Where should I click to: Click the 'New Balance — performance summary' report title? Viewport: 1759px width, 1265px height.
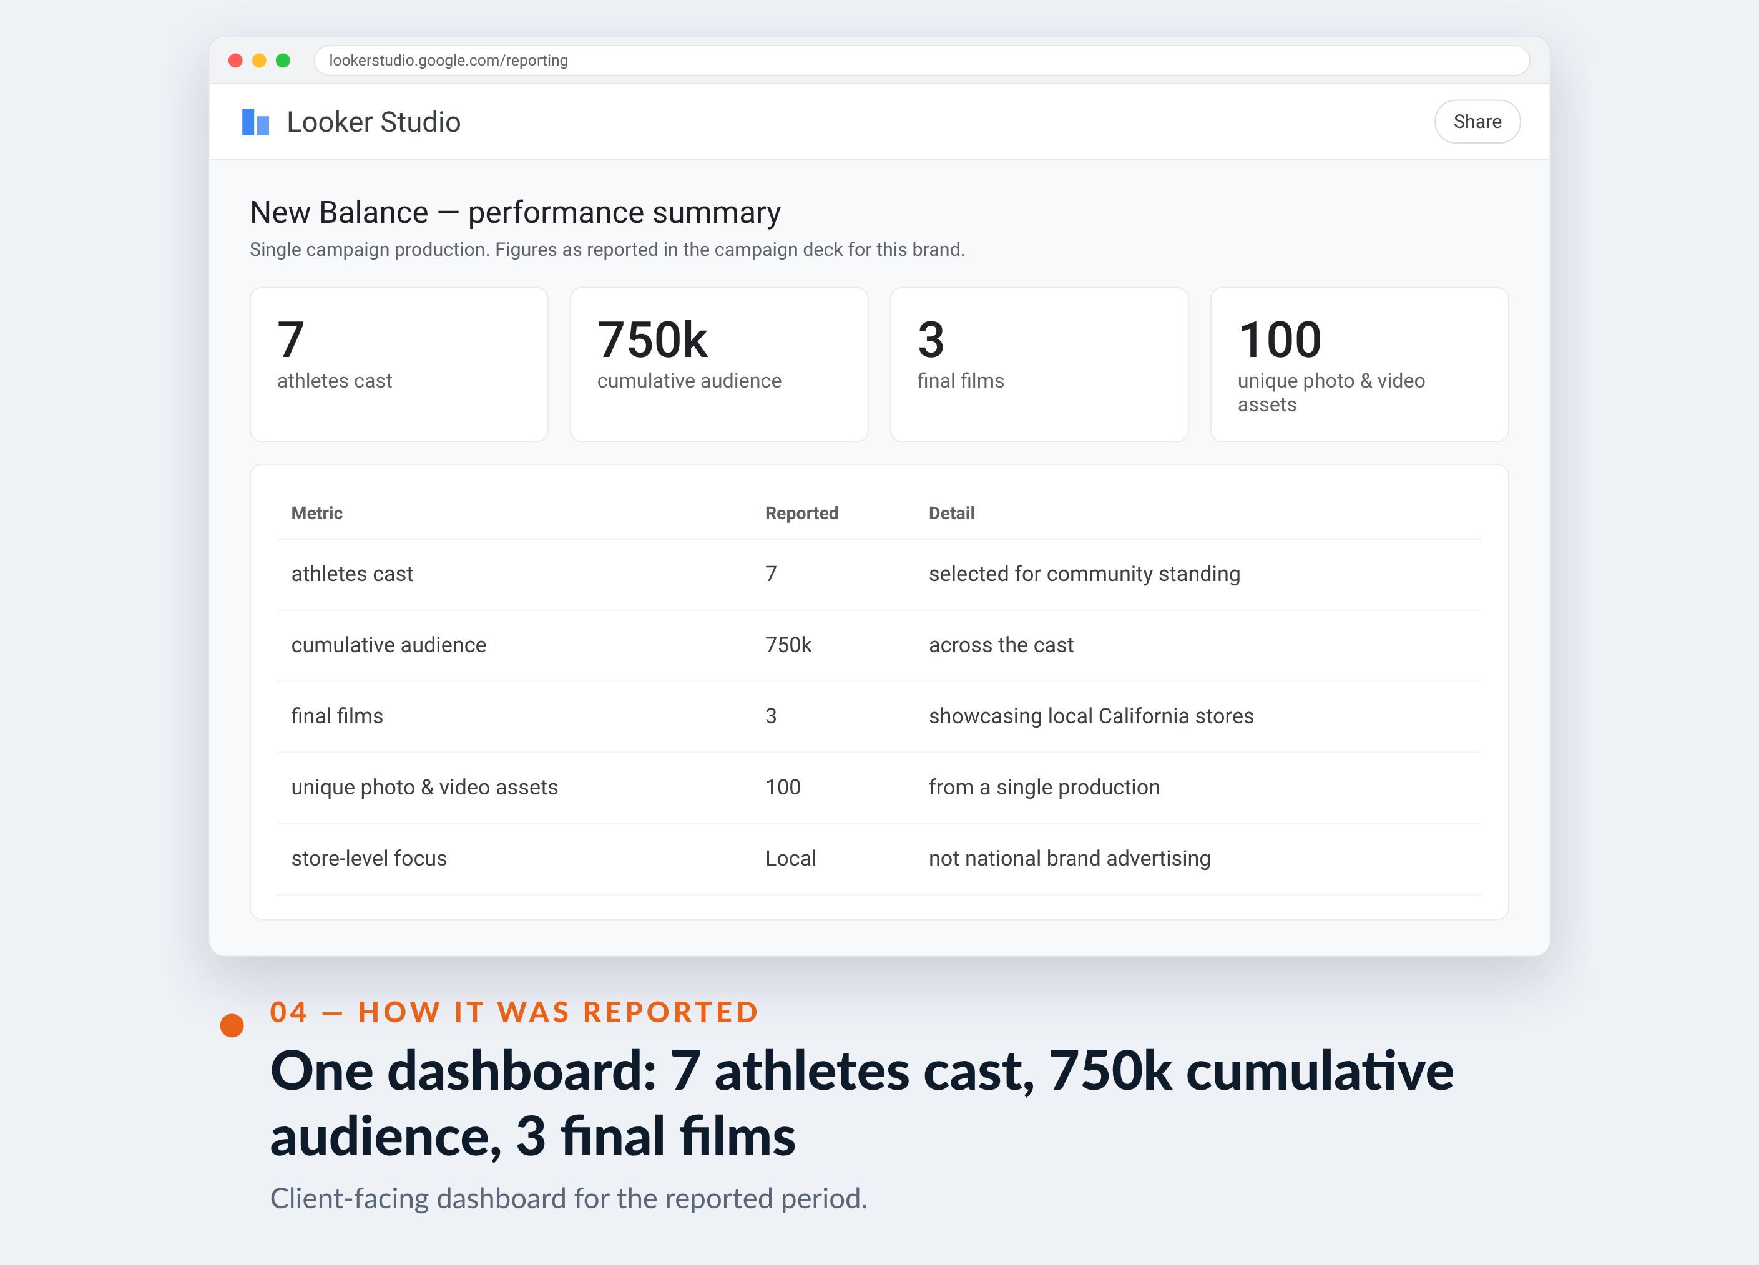point(515,213)
